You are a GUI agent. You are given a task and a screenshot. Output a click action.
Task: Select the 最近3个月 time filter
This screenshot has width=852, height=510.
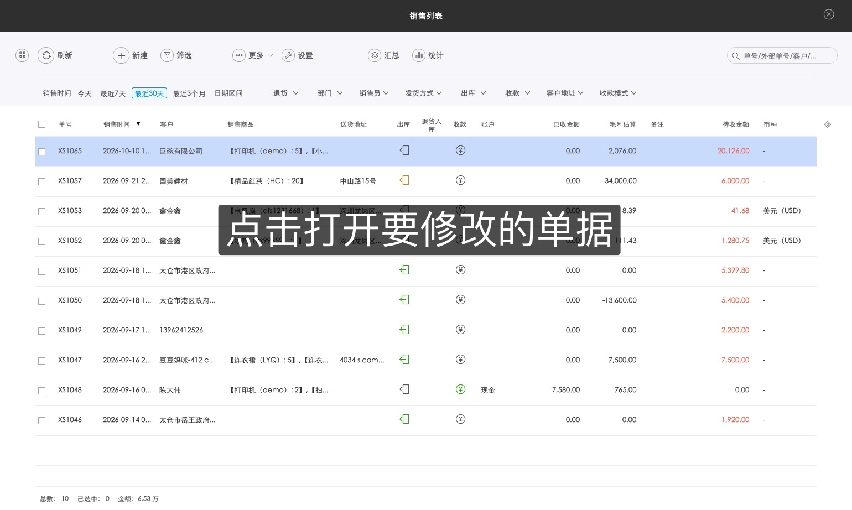(x=189, y=93)
